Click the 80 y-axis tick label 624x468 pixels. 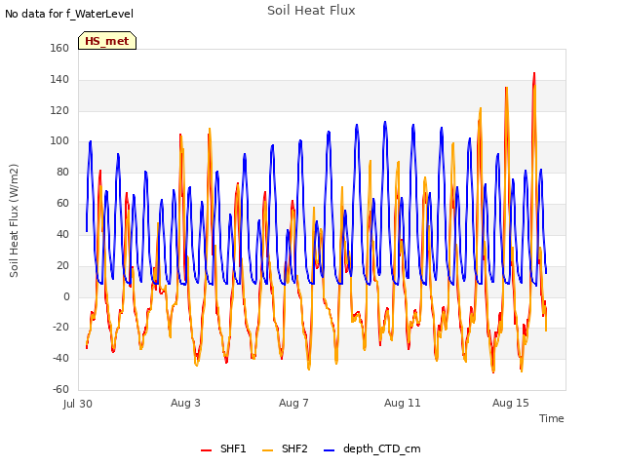62,172
